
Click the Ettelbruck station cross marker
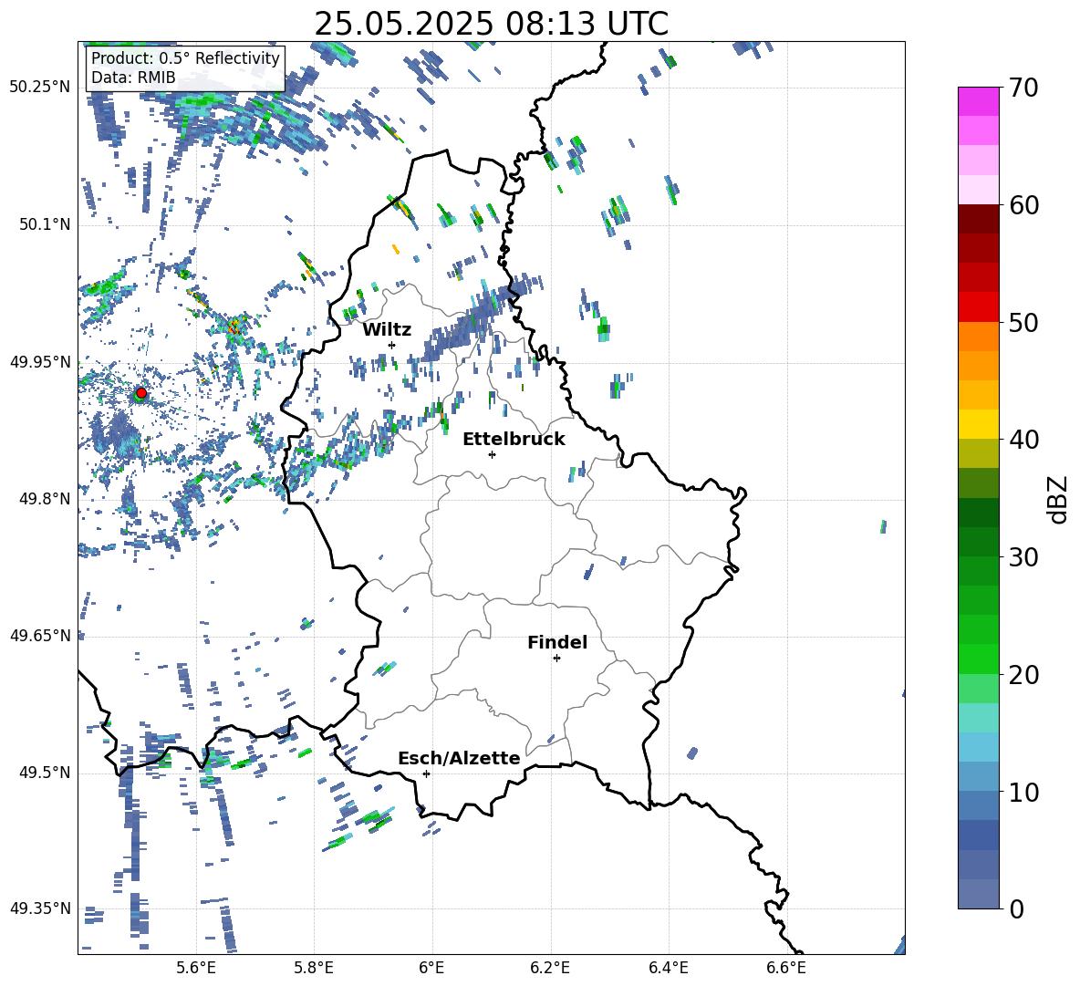point(492,454)
